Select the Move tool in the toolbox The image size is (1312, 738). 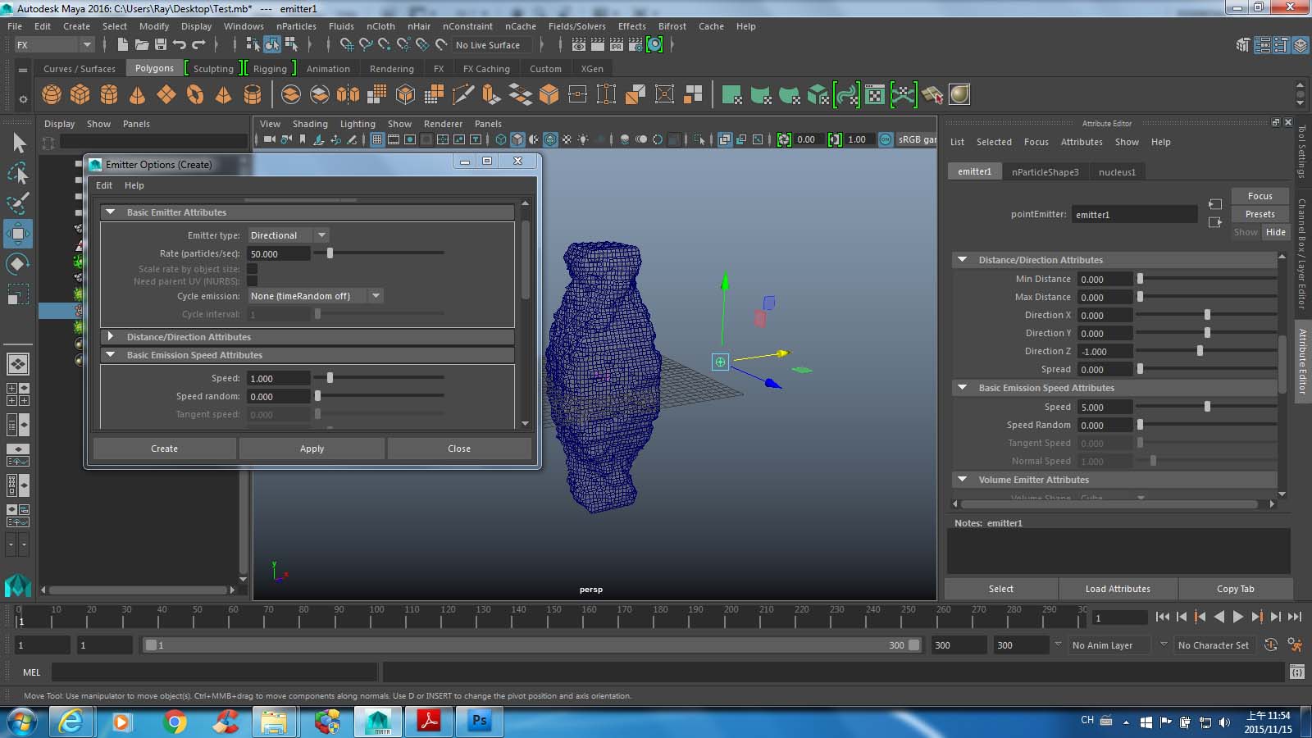18,233
